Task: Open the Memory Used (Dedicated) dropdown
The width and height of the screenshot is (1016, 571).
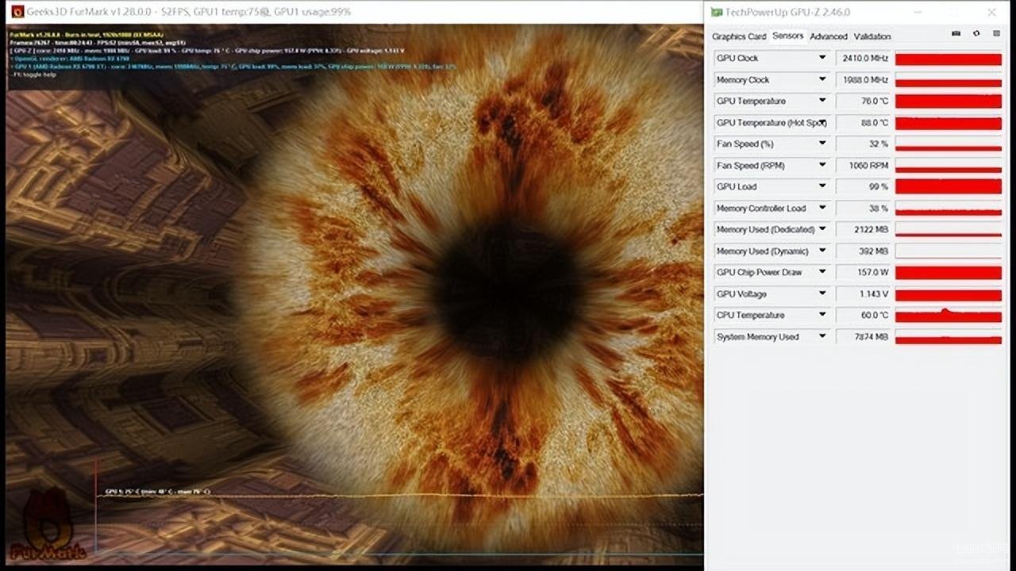Action: tap(822, 229)
